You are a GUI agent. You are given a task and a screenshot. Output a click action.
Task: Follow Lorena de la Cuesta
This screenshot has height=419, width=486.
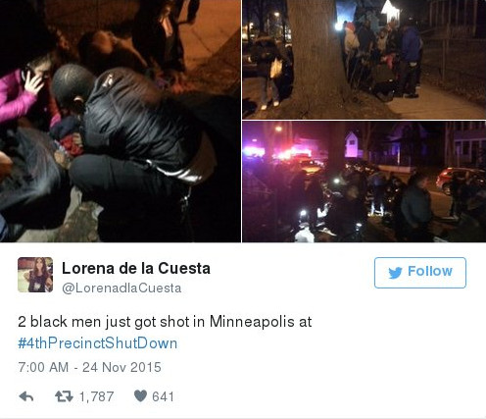click(x=420, y=273)
